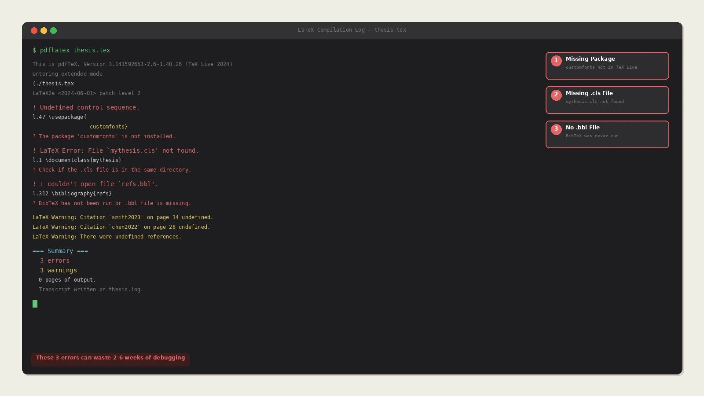The height and width of the screenshot is (396, 704).
Task: Open the Missing Package error card
Action: (607, 66)
